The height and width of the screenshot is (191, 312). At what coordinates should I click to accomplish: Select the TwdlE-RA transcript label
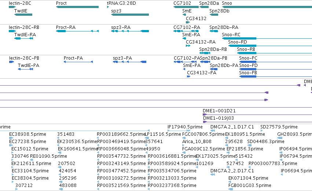pos(25,34)
